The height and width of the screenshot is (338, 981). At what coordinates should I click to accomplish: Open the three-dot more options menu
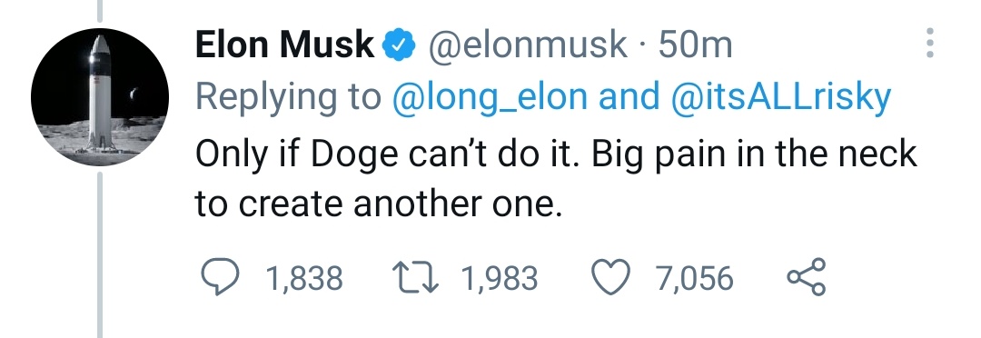(930, 44)
